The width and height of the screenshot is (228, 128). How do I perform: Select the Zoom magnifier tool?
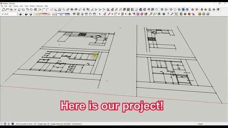point(172,14)
